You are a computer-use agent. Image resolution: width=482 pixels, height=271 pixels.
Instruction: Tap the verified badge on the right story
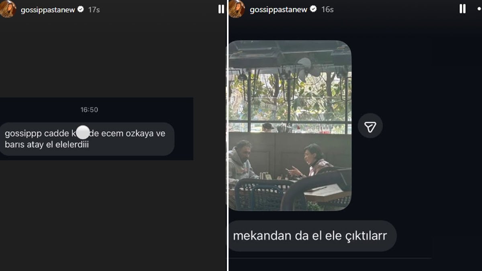[313, 9]
